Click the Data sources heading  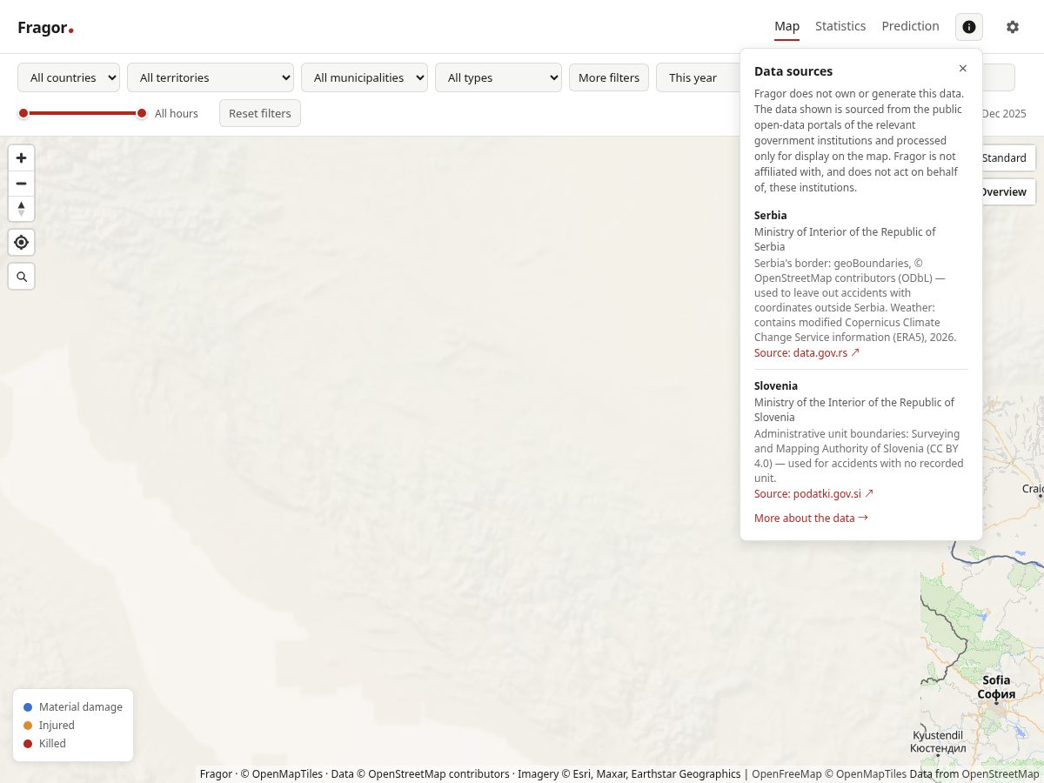[x=793, y=71]
